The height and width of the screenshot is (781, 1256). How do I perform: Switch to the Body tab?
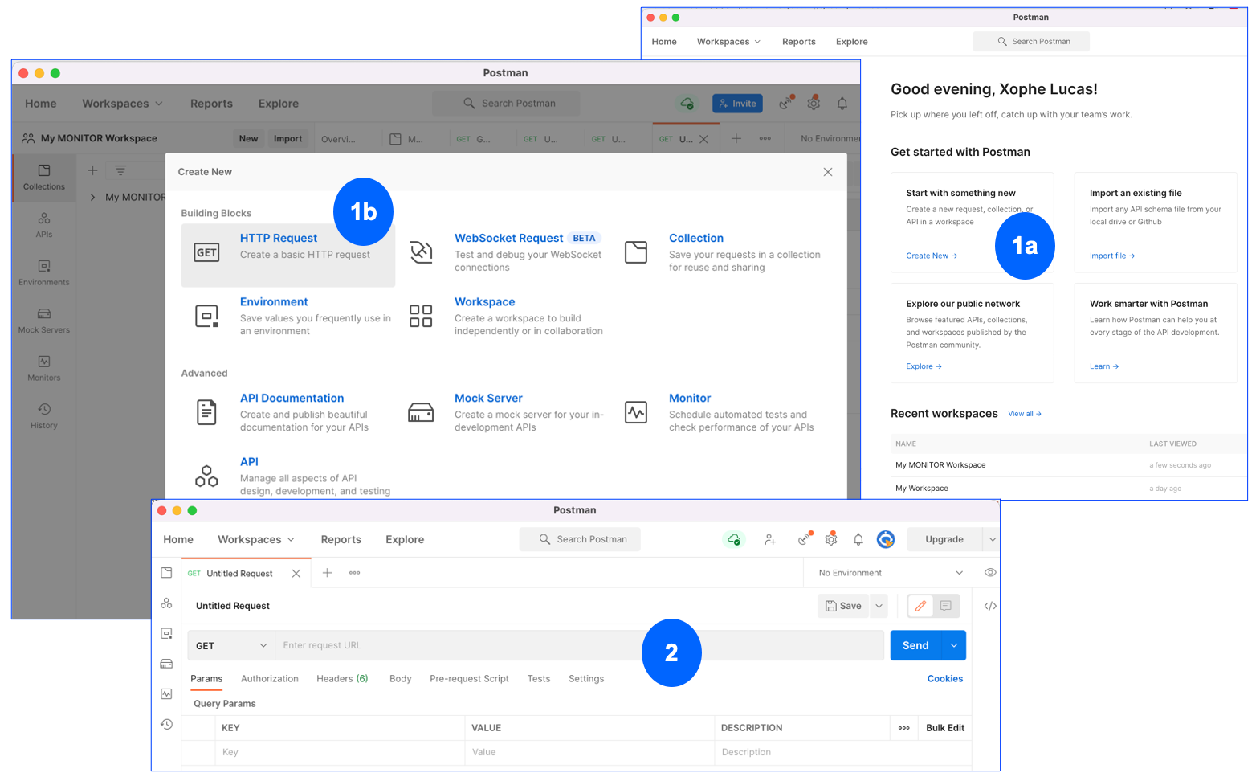pos(400,679)
